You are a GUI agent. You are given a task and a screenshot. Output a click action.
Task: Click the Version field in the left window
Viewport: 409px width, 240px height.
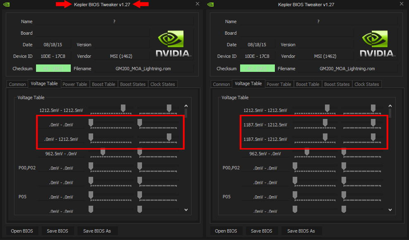tap(122, 45)
